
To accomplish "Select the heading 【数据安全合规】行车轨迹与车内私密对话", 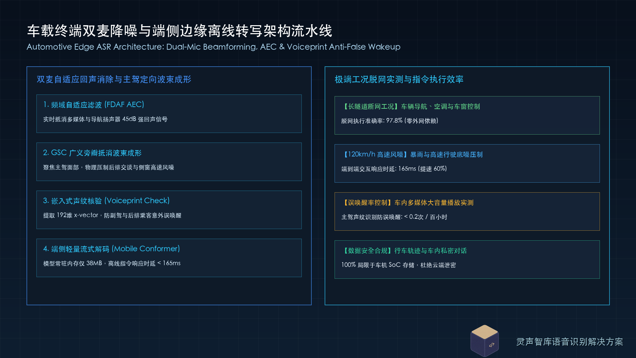I will (x=404, y=251).
